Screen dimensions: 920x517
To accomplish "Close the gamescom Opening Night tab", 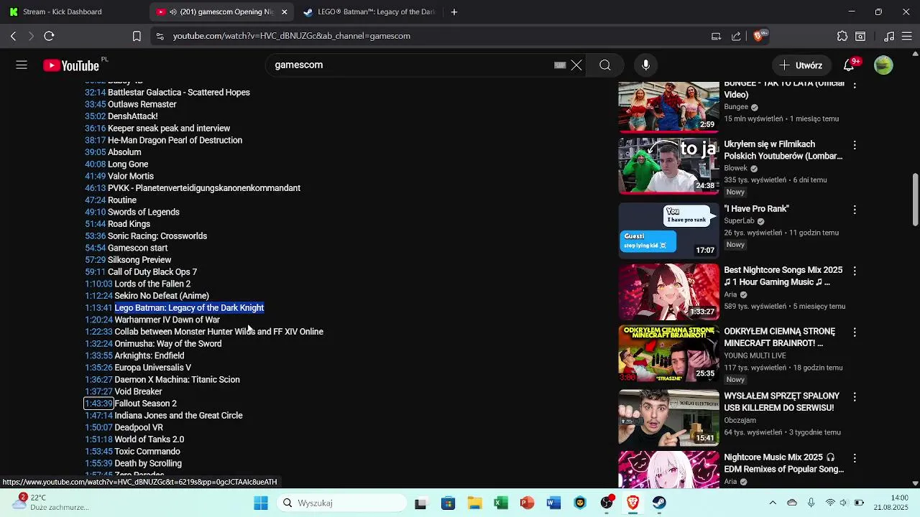I will coord(285,11).
